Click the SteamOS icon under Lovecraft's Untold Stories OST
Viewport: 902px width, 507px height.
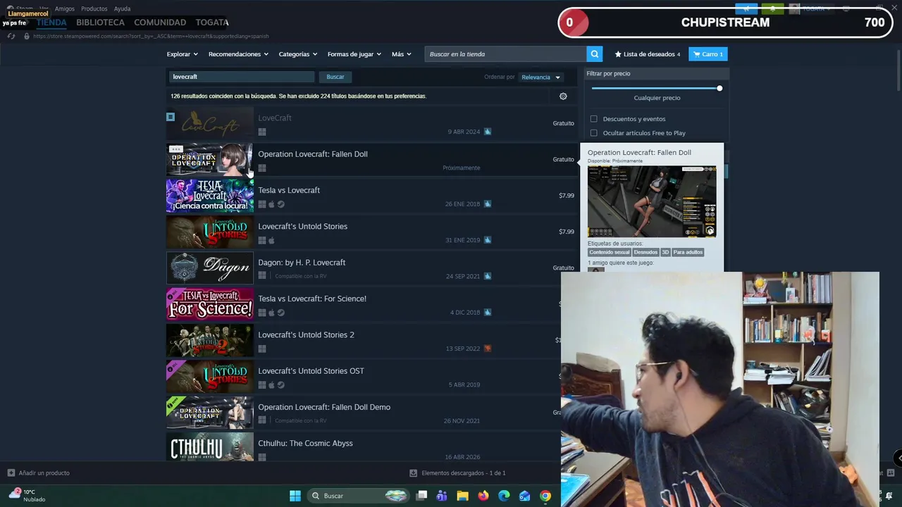pos(280,384)
